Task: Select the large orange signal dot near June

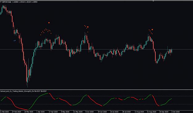Action: [88, 27]
